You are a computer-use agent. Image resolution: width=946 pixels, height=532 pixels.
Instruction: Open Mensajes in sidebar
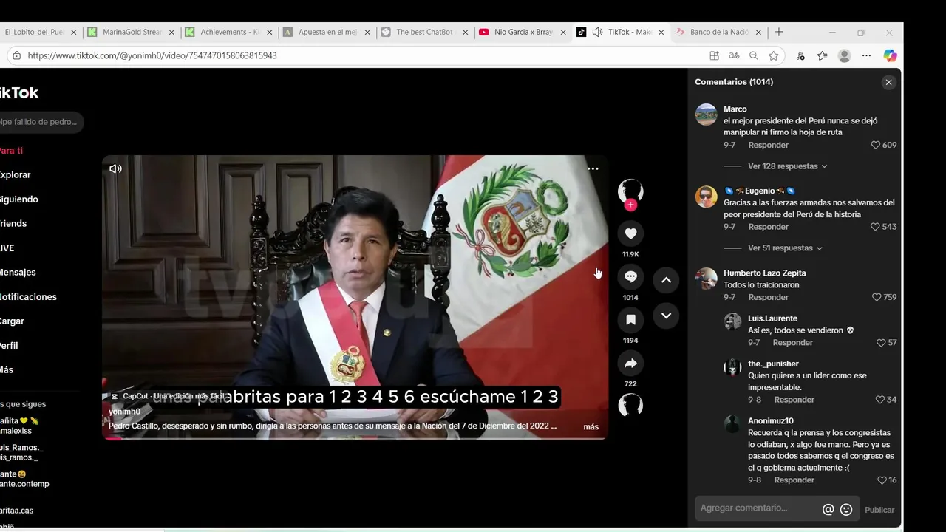tap(18, 273)
